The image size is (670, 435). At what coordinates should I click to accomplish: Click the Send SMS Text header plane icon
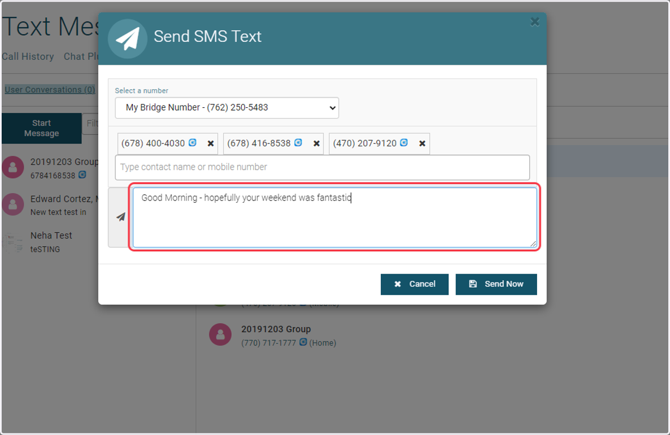127,39
